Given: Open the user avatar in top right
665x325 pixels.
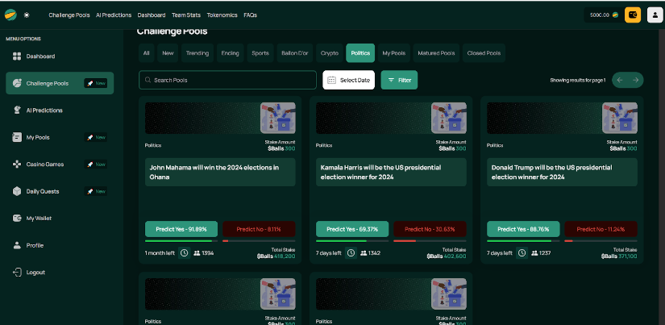Looking at the screenshot, I should pyautogui.click(x=651, y=15).
